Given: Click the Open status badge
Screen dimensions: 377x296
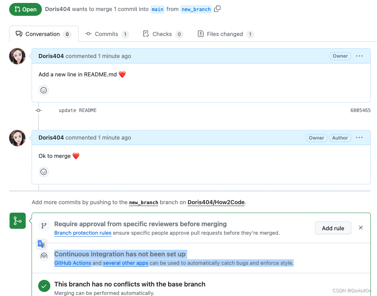Looking at the screenshot, I should tap(25, 10).
